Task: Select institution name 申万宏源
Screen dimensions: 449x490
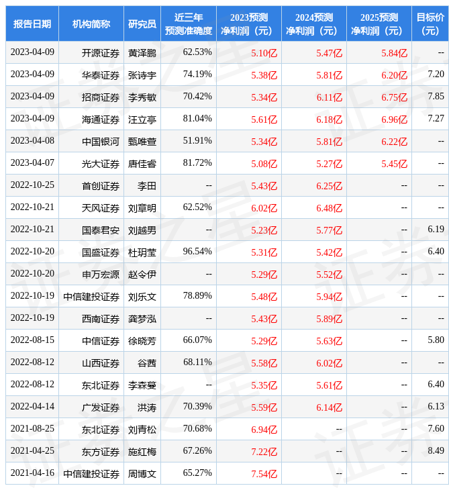Action: (x=101, y=275)
